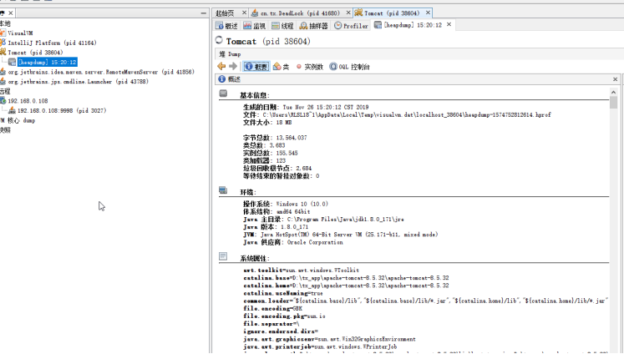Image resolution: width=624 pixels, height=354 pixels.
Task: Select RemoteMavenServer (pid 41856) process
Action: coord(101,72)
